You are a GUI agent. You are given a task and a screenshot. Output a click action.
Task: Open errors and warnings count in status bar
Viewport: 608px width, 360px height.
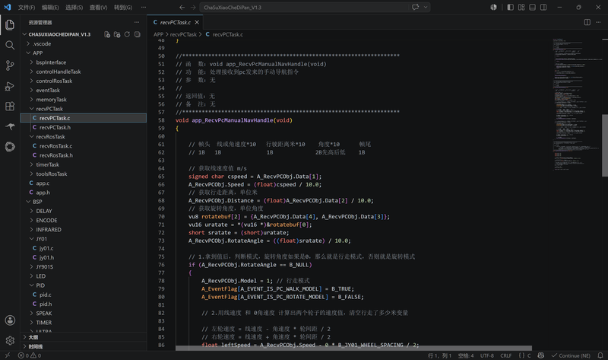30,355
